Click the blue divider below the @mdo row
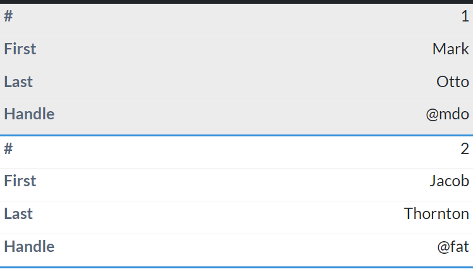This screenshot has height=274, width=473. tap(236, 135)
